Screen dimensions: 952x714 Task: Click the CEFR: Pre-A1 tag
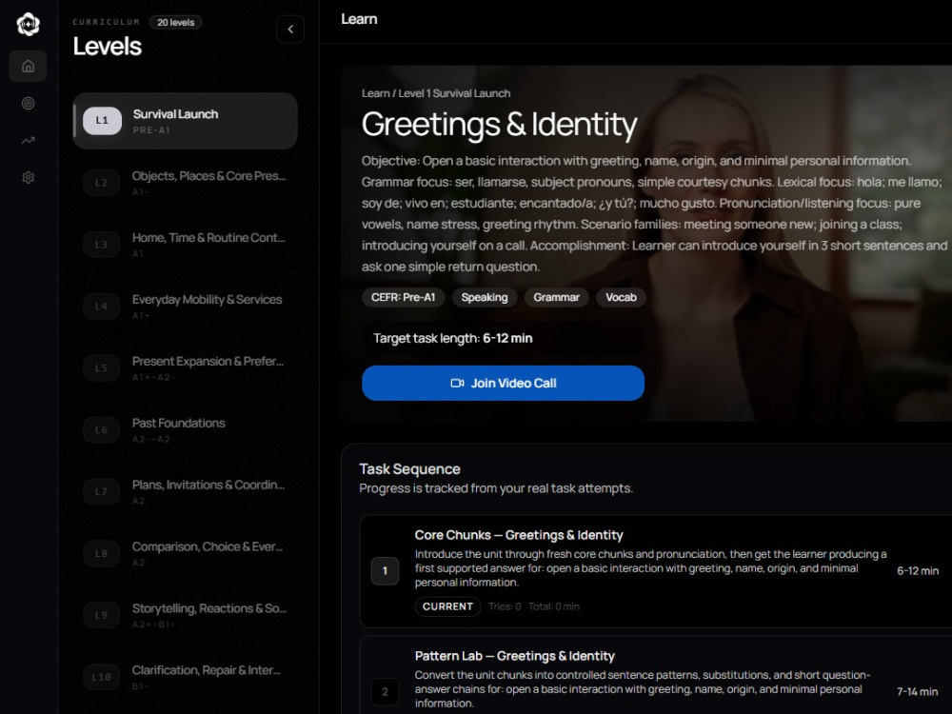coord(403,297)
